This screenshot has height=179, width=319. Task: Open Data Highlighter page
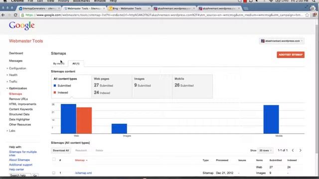[x=19, y=119]
